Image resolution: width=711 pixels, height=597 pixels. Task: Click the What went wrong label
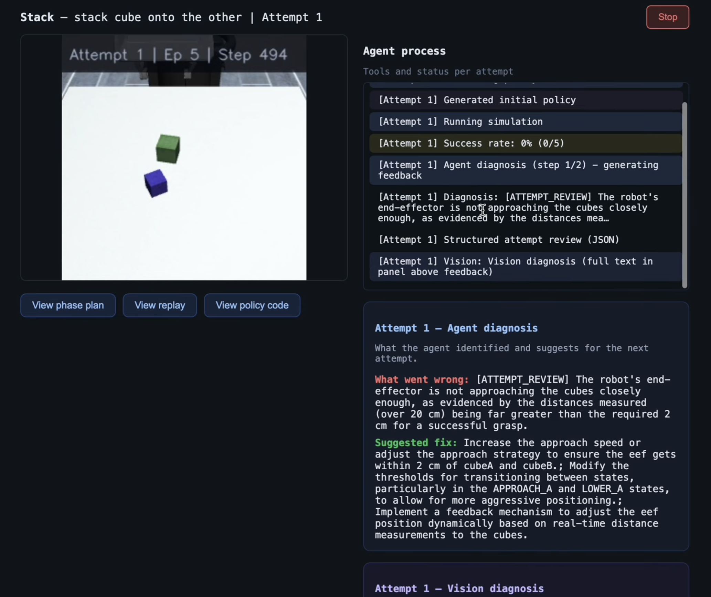(x=422, y=380)
